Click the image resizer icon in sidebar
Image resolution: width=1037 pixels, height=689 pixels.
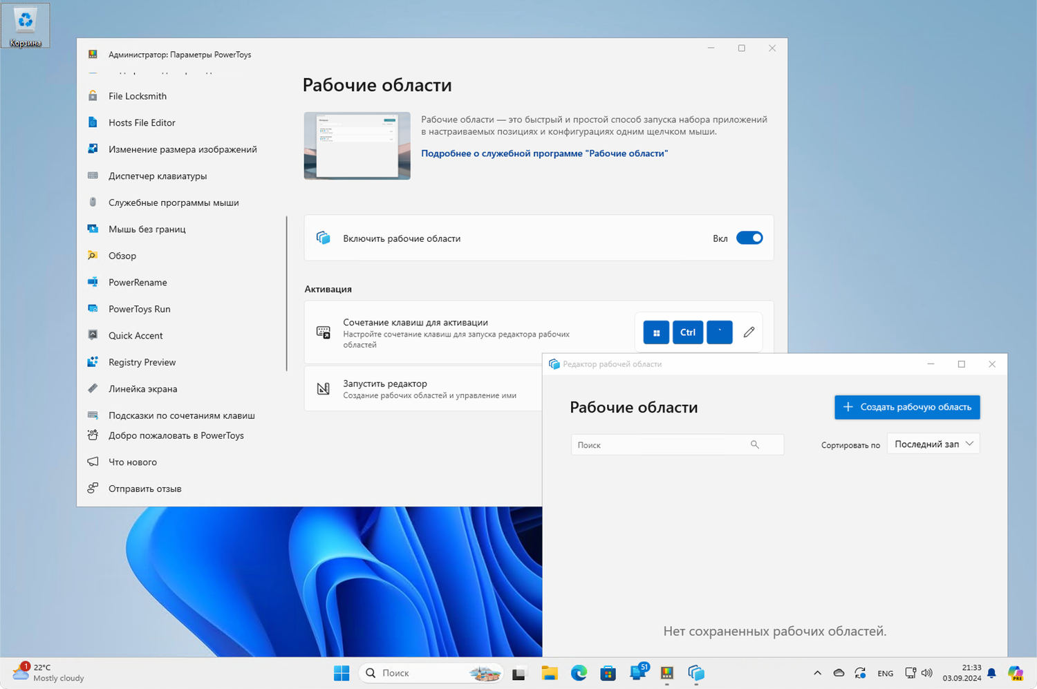click(x=93, y=149)
